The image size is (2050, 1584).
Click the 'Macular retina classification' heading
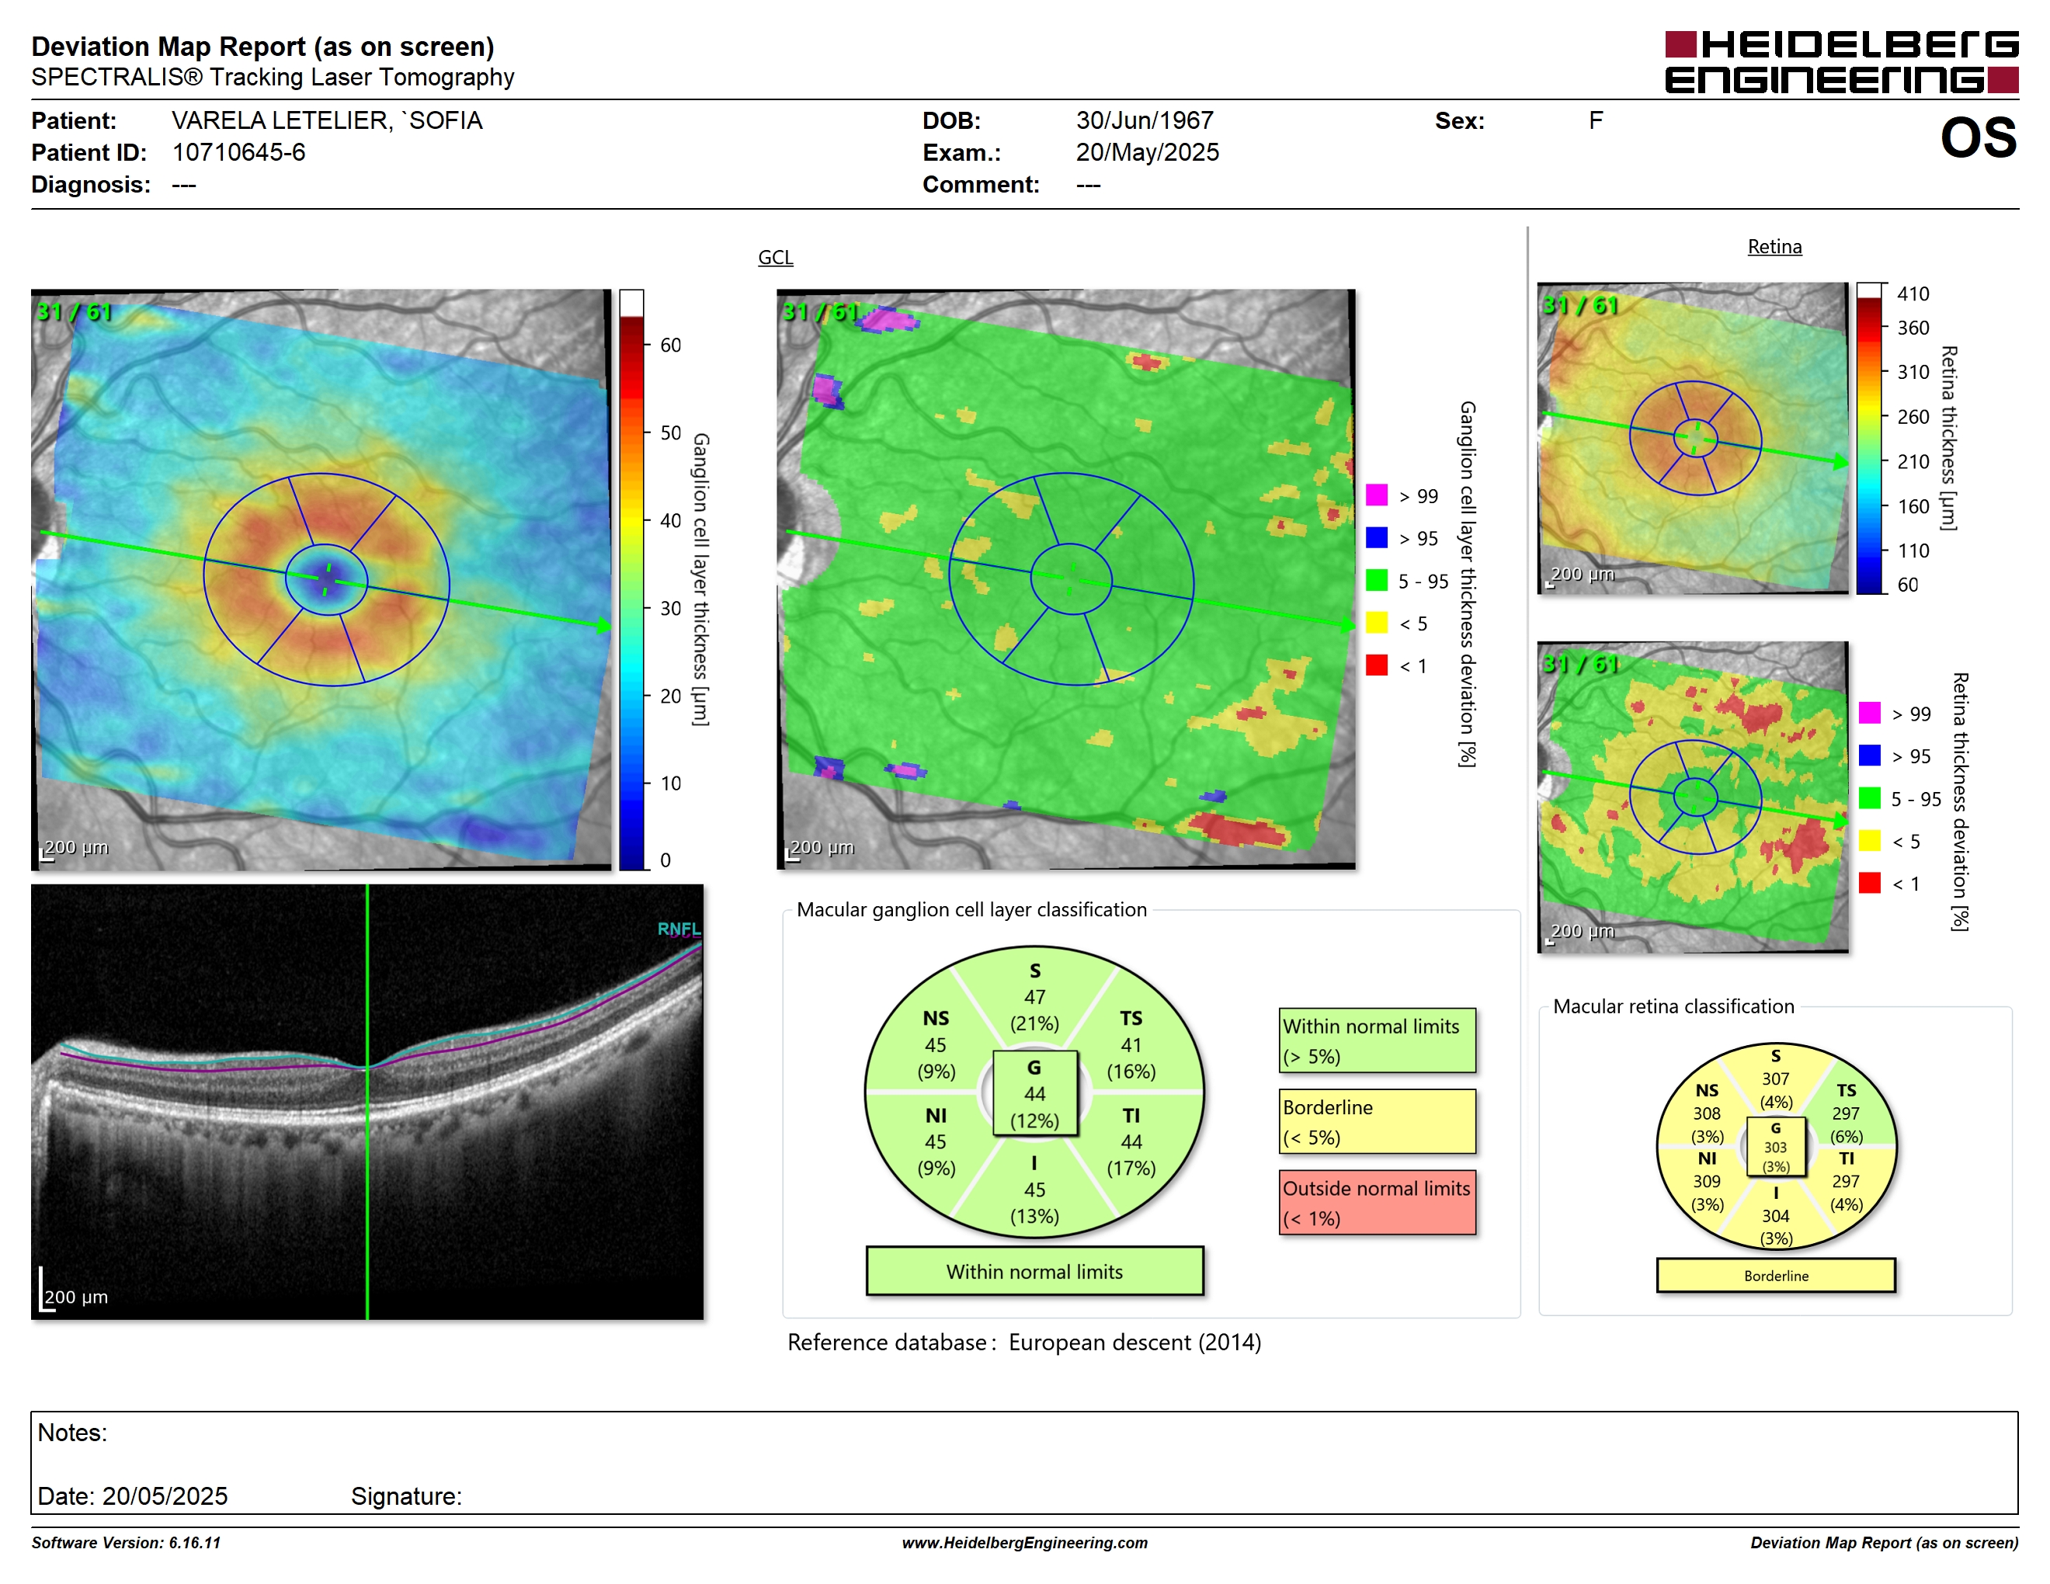(x=1673, y=1006)
